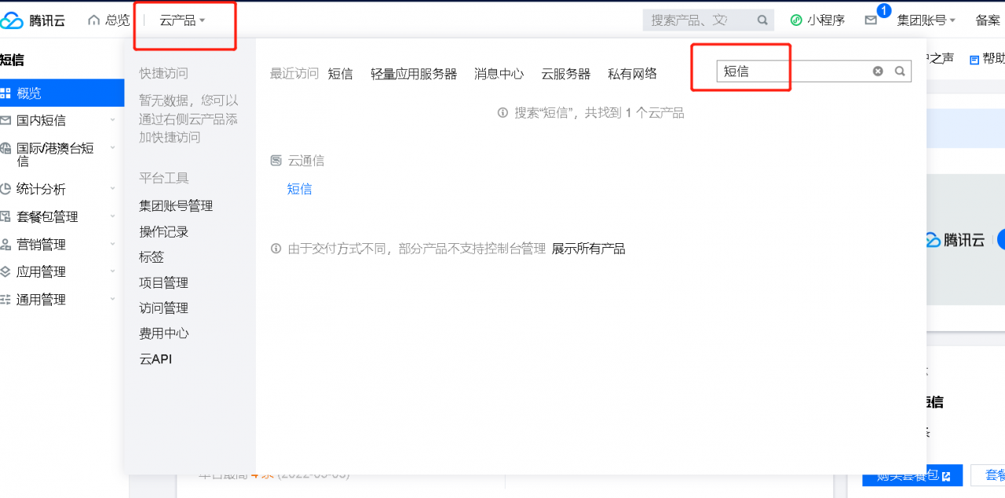1005x498 pixels.
Task: Click the 套餐包管理 icon in sidebar
Action: click(x=8, y=216)
